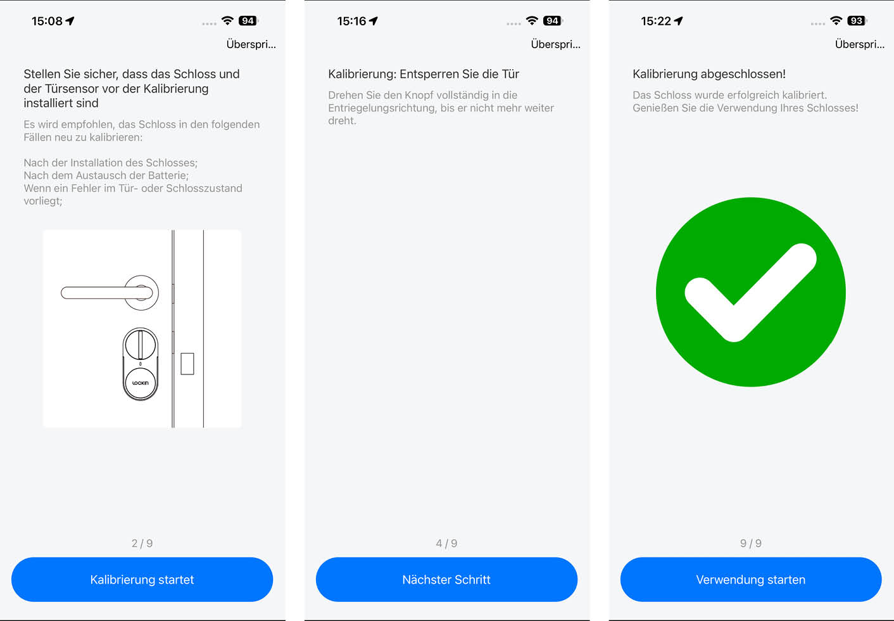Tap the Wi-Fi icon on the 15:08 screen

(227, 21)
